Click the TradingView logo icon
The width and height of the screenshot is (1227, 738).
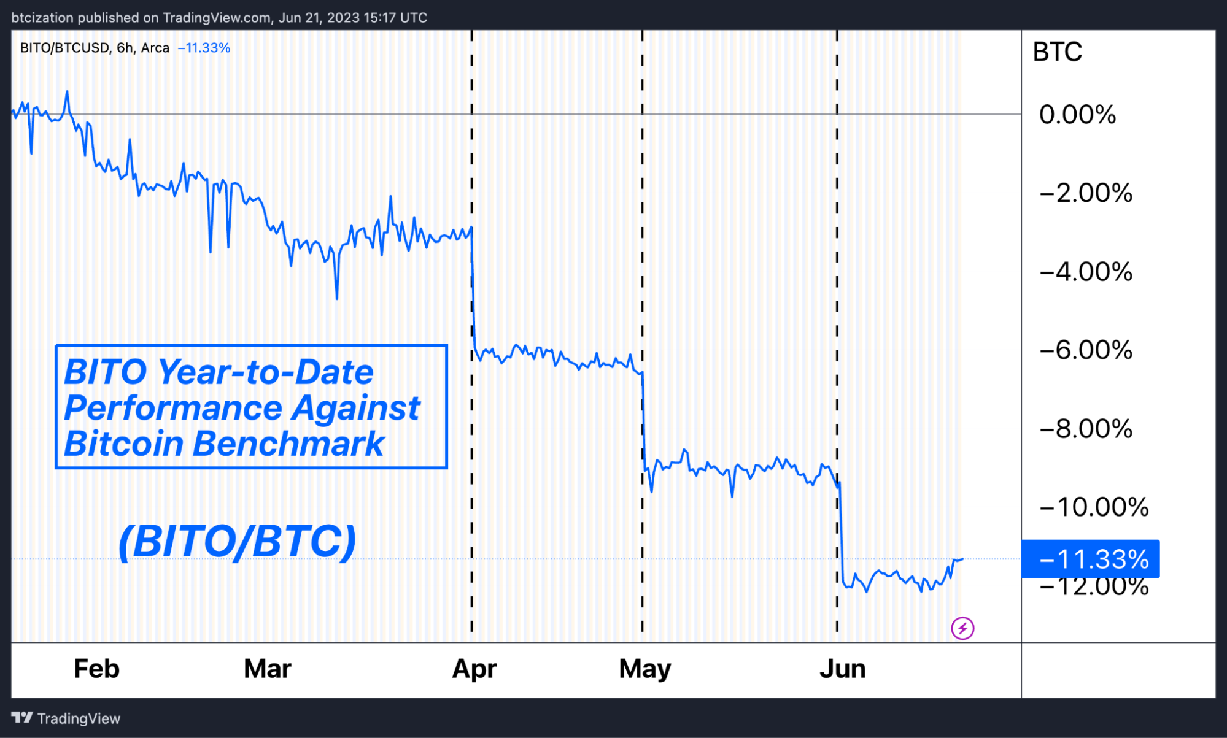click(21, 718)
